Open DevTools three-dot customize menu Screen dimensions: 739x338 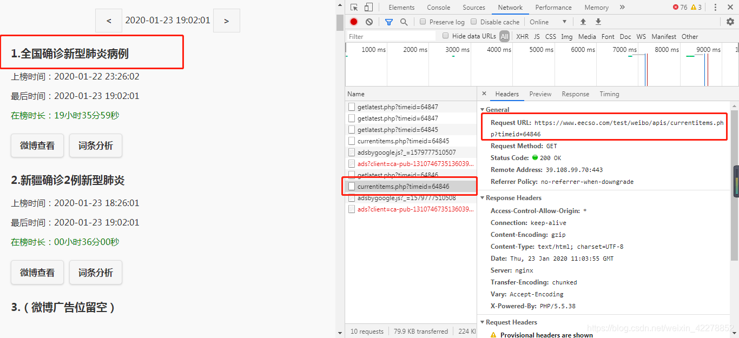tap(715, 7)
